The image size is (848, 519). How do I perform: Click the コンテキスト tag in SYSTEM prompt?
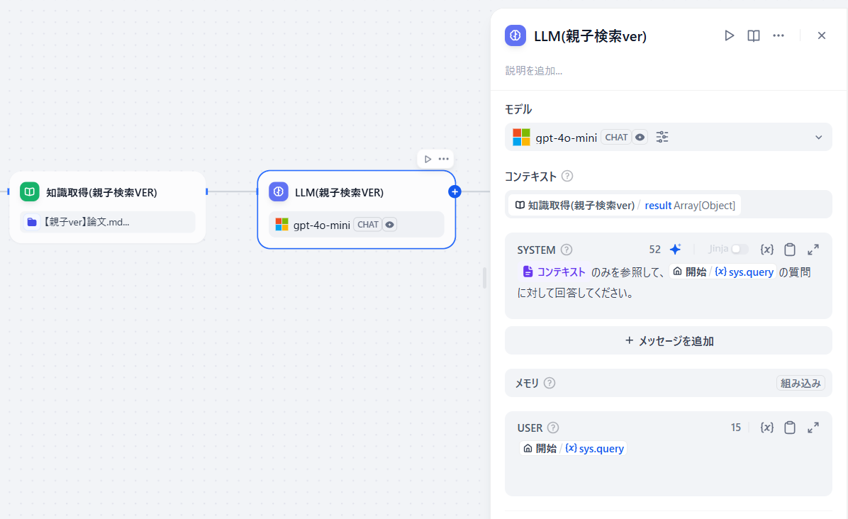coord(554,272)
